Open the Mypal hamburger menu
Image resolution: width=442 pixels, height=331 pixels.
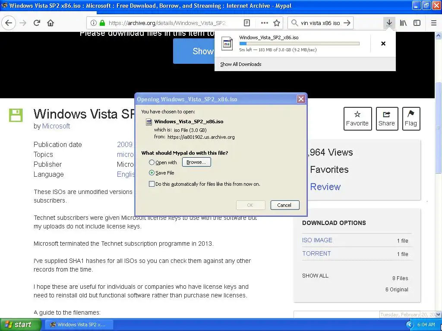click(x=434, y=23)
